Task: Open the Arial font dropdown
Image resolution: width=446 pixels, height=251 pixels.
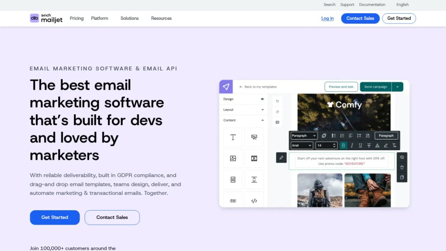Action: [x=301, y=146]
